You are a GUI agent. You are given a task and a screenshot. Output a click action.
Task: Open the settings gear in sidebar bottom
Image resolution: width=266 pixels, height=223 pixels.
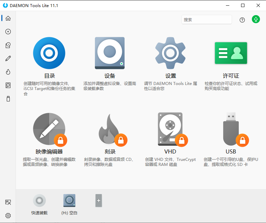(8, 216)
